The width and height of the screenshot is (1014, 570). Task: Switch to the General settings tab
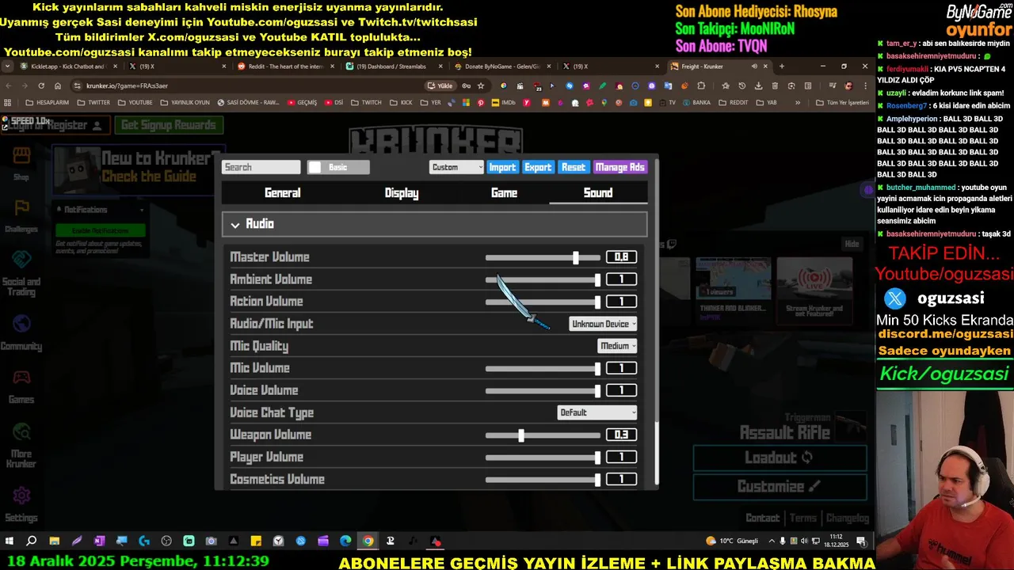point(282,193)
